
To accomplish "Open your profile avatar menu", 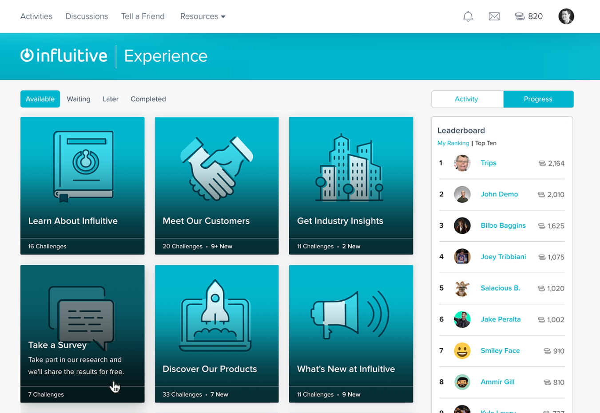I will pos(566,16).
